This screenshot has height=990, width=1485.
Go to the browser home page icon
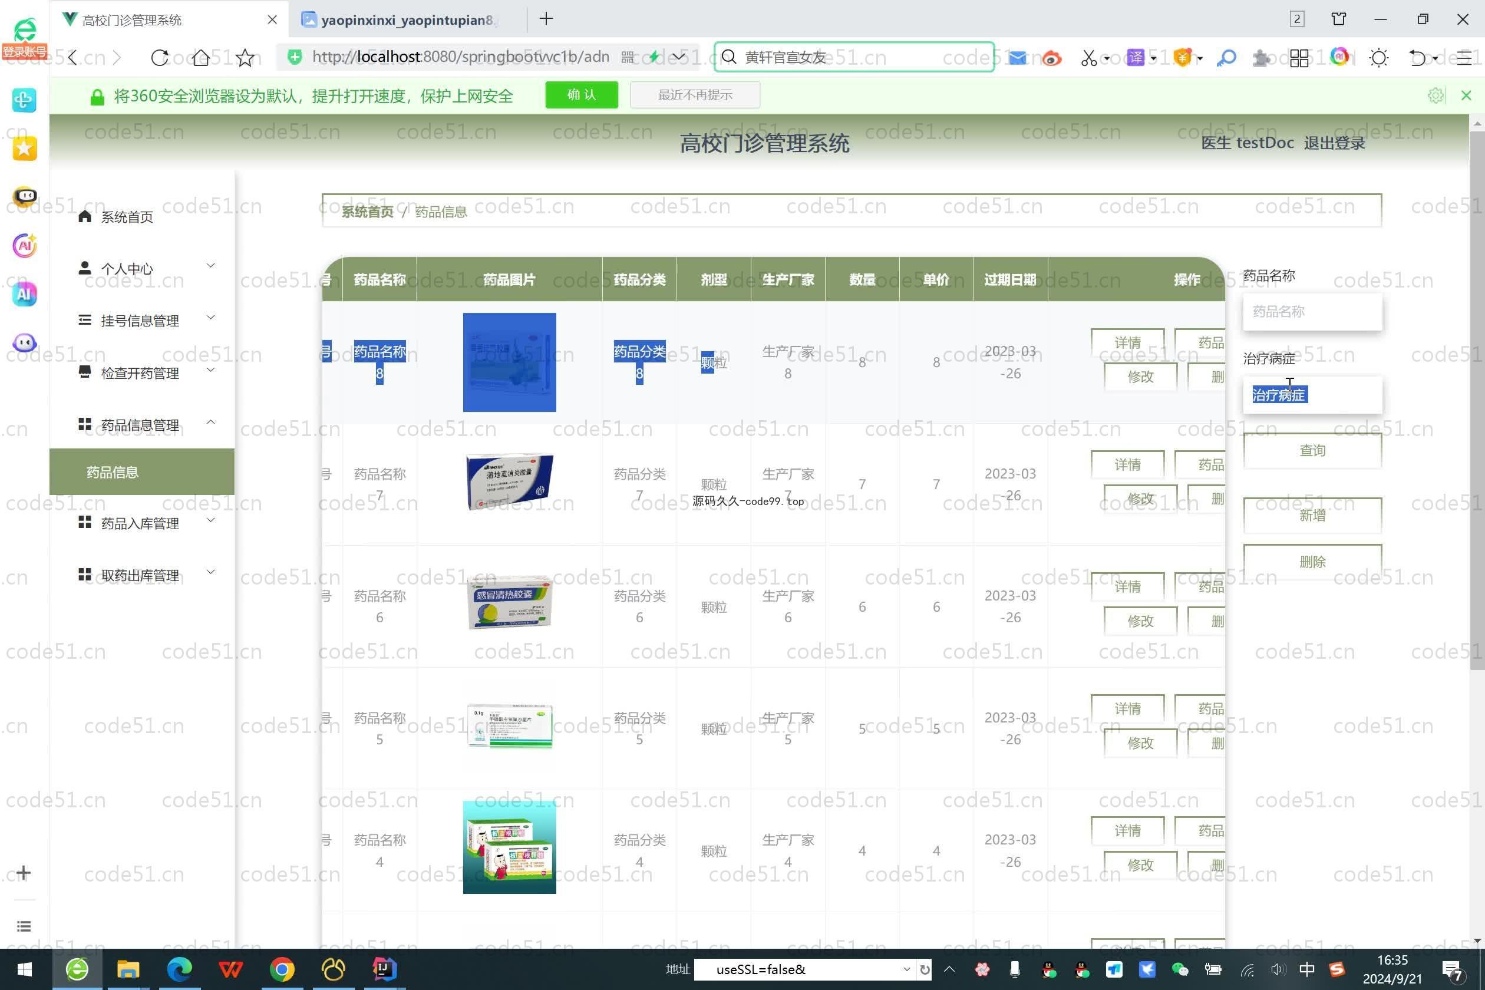point(201,58)
